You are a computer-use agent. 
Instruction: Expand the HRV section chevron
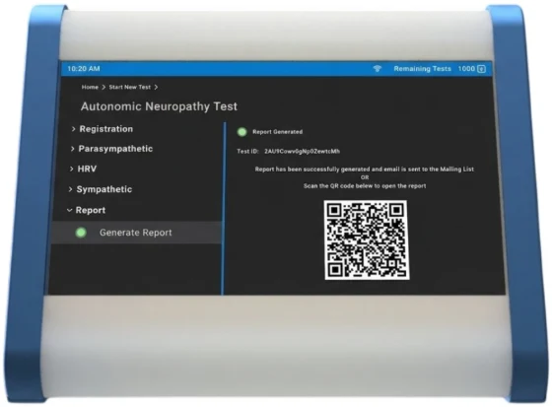[71, 169]
